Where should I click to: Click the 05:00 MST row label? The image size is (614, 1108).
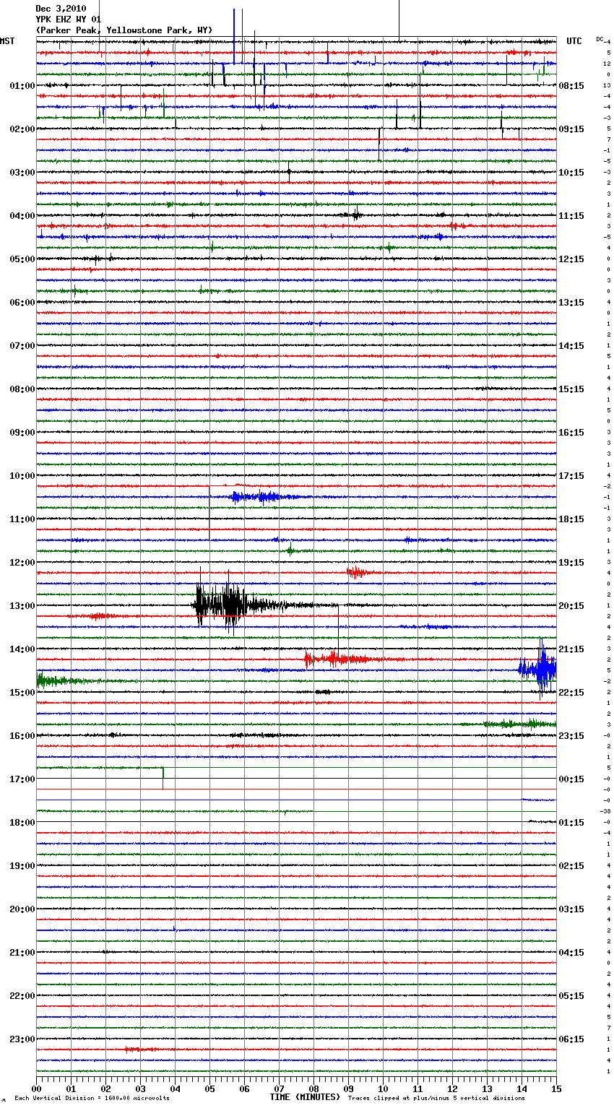coord(22,259)
